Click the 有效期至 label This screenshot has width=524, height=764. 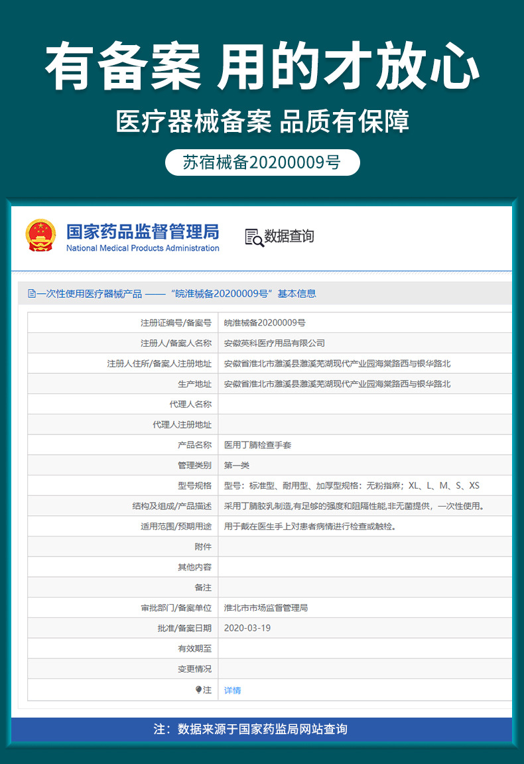point(194,649)
